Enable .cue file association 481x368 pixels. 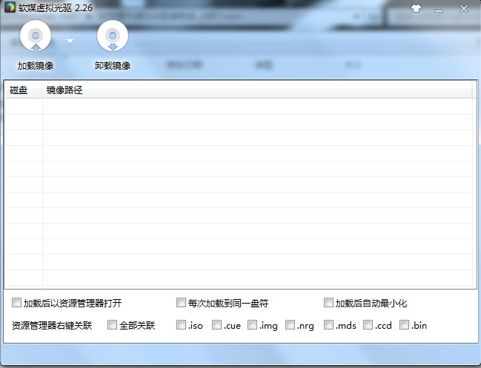[x=216, y=325]
